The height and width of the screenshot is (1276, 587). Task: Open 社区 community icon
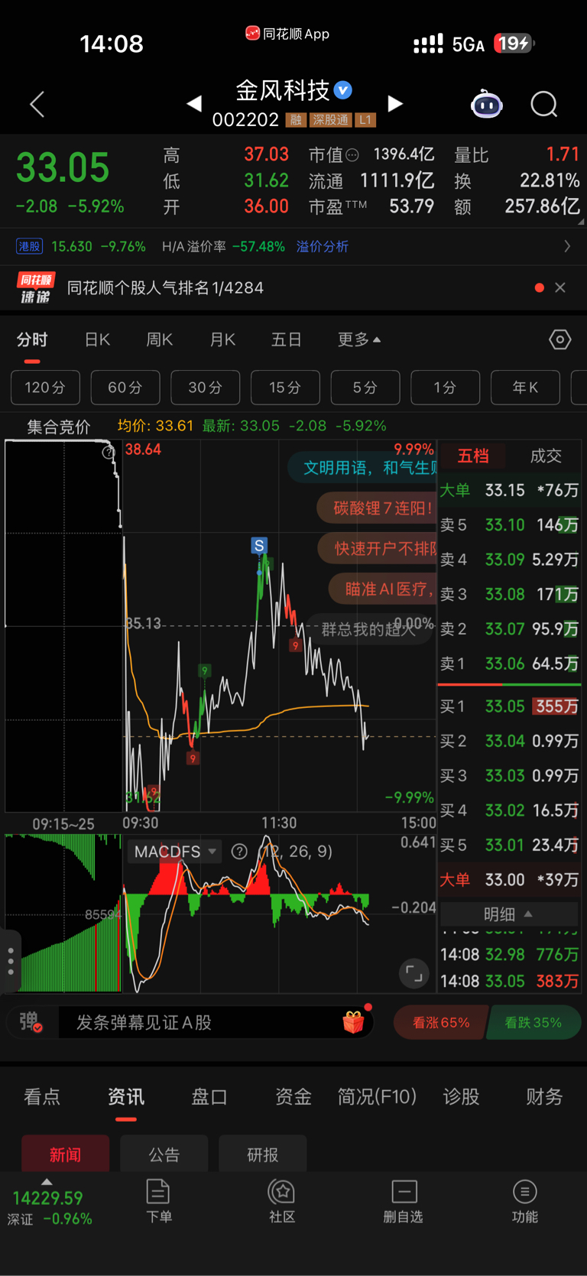click(282, 1201)
